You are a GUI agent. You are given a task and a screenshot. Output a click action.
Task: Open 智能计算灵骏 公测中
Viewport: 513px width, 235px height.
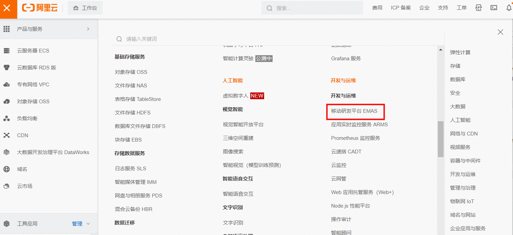[248, 59]
